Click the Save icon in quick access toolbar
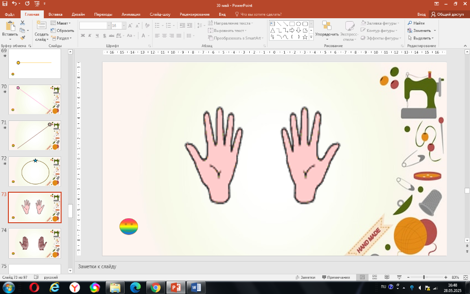The height and width of the screenshot is (294, 470). pyautogui.click(x=5, y=3)
